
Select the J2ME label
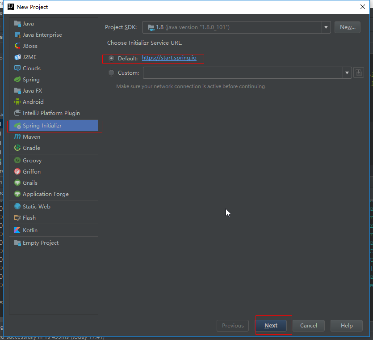(29, 57)
